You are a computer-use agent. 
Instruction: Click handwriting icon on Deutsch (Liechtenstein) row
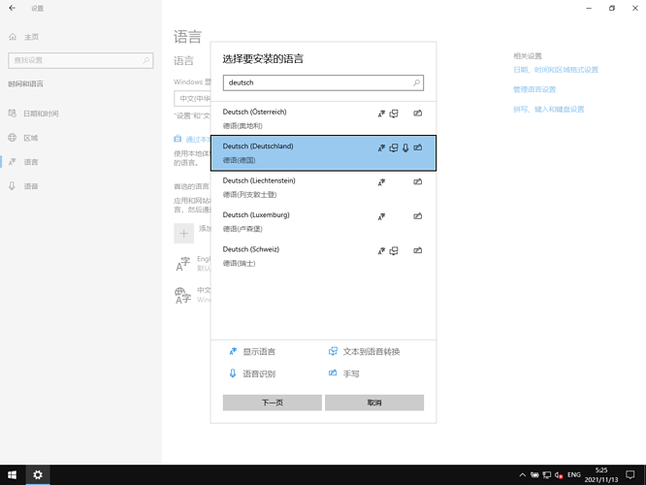(x=417, y=182)
